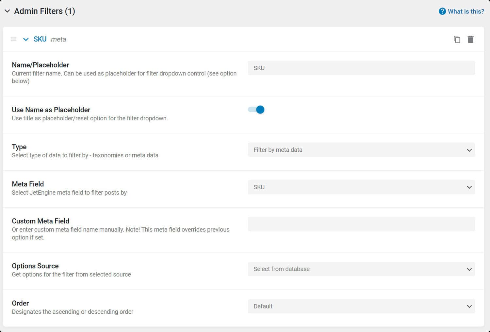
Task: Collapse the Admin Filters section chevron
Action: click(7, 11)
